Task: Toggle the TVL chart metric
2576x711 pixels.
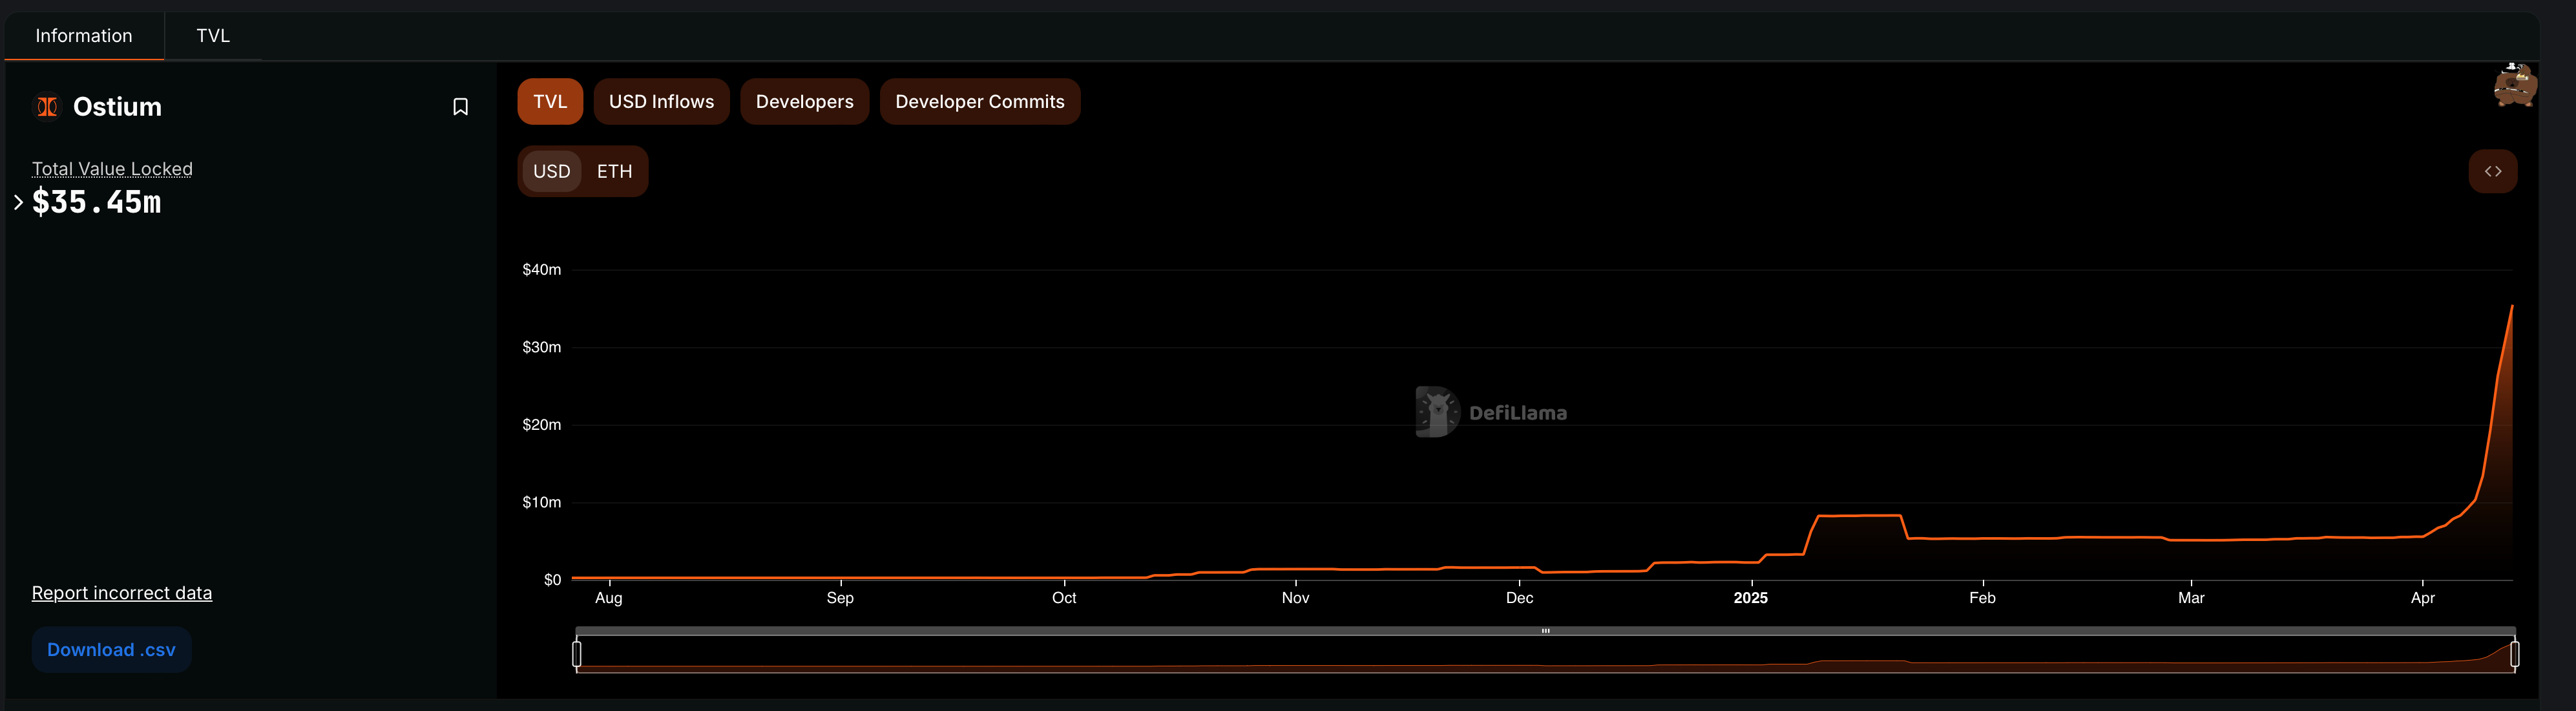Action: [x=550, y=102]
